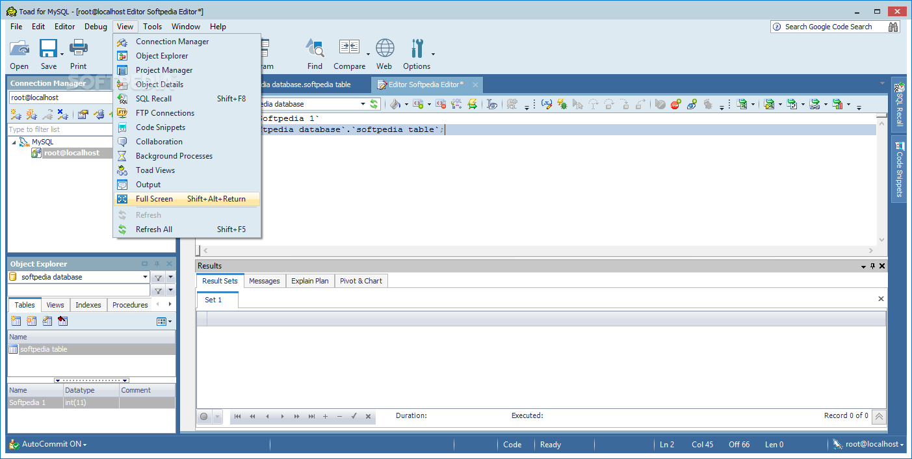Click the green refresh icon beside database combo

point(374,104)
